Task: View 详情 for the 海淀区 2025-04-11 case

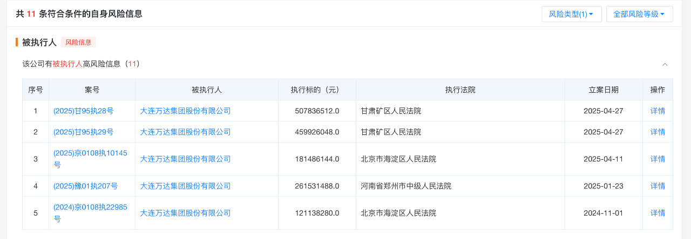Action: click(658, 159)
